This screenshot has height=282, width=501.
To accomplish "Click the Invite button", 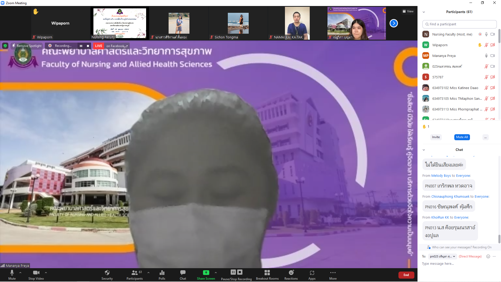I will tap(436, 137).
